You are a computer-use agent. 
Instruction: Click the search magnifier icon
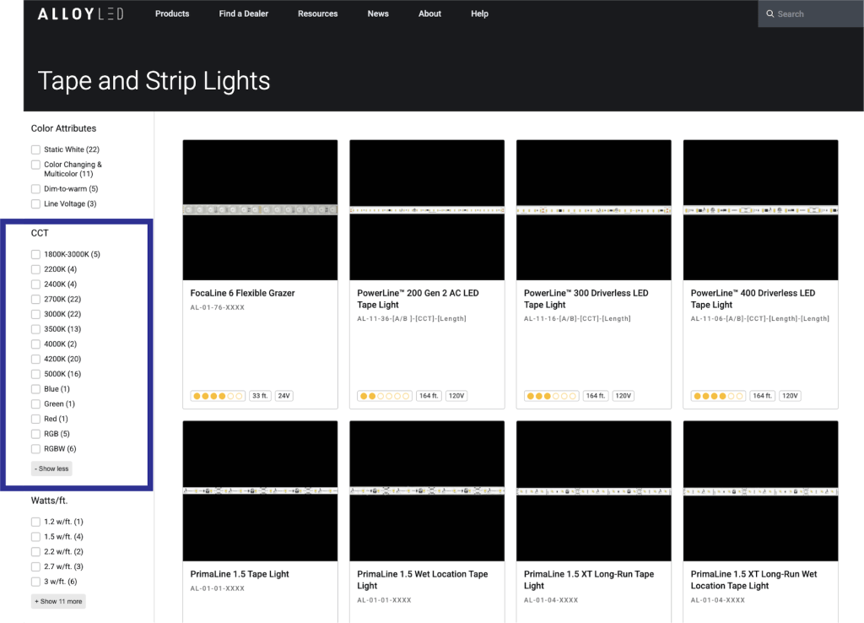point(769,14)
